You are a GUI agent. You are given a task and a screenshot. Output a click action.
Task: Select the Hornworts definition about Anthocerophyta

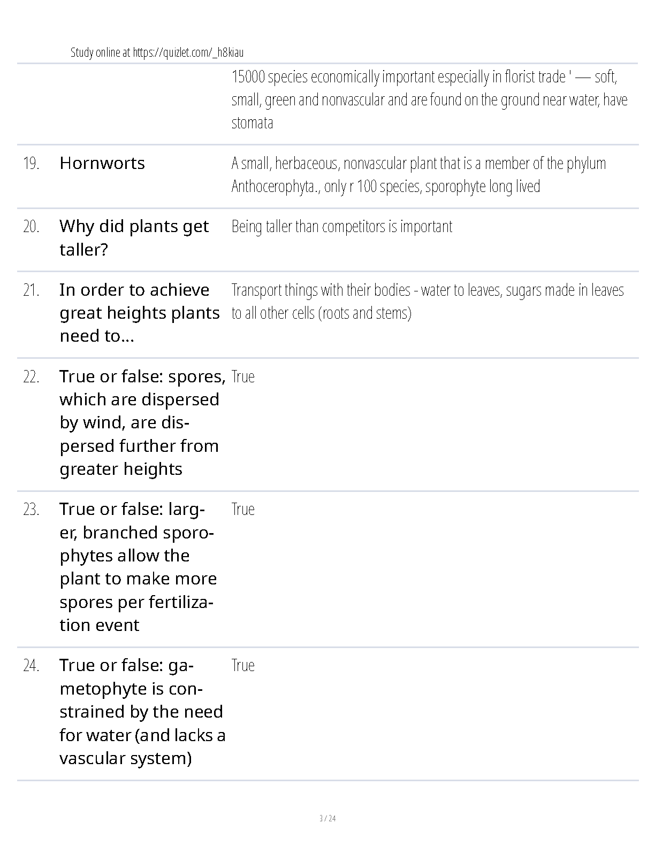(418, 175)
